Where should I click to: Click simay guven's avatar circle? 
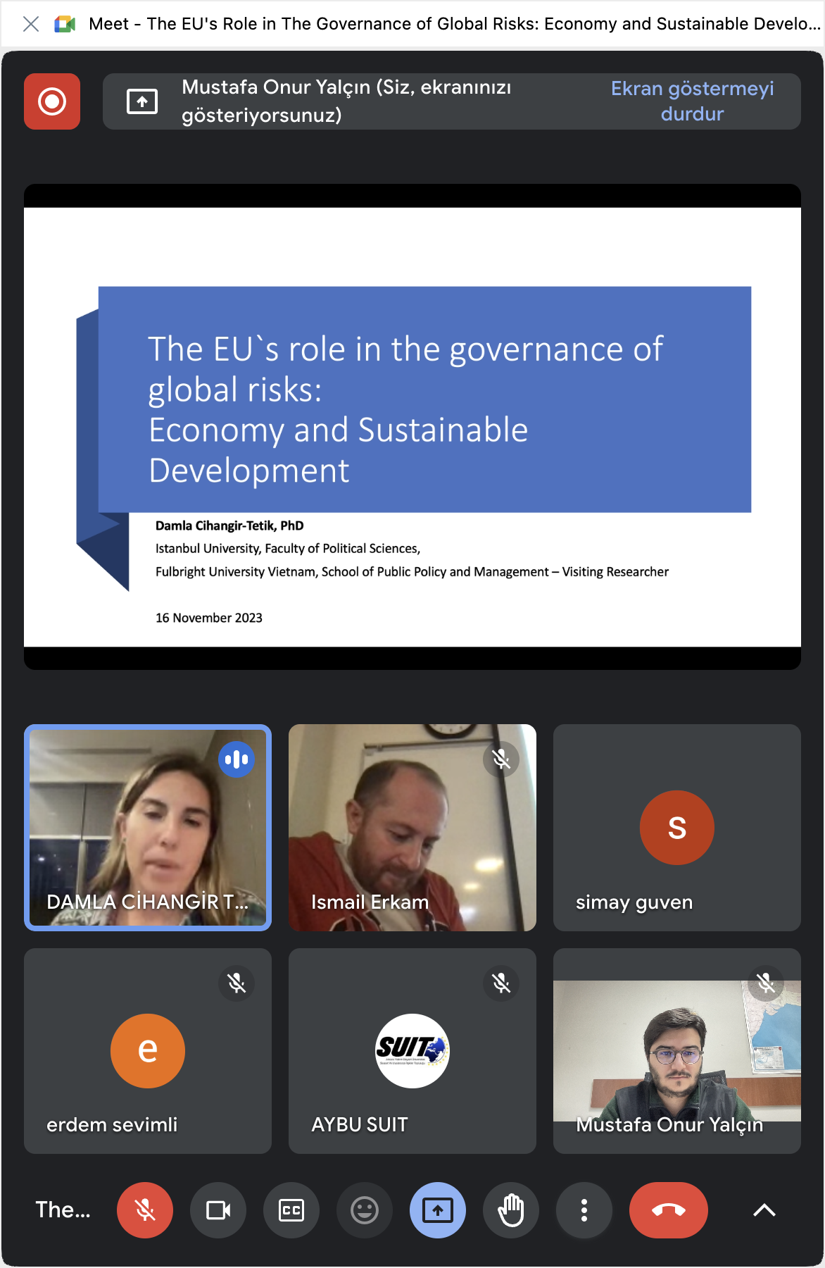[x=677, y=828]
